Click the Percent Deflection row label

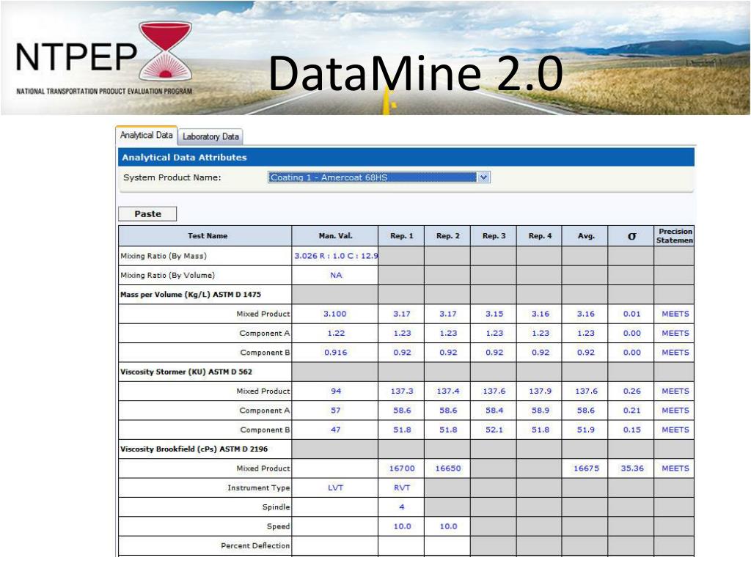pos(255,545)
